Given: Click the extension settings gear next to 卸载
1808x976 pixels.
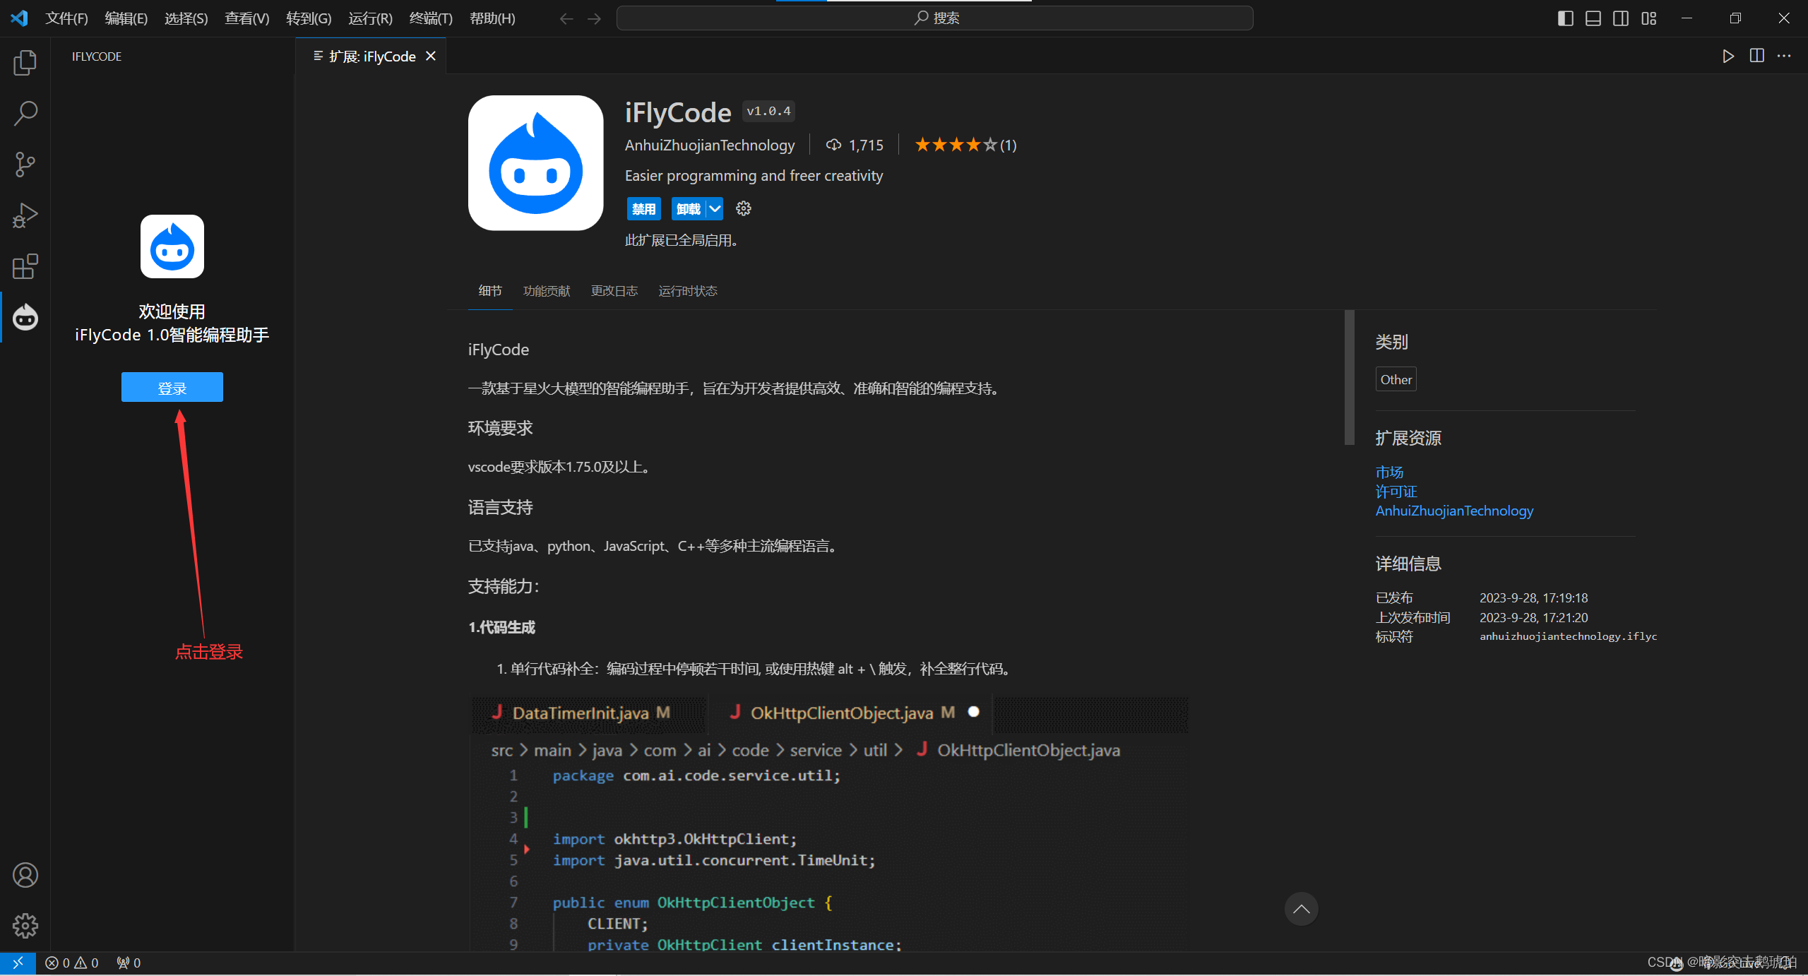Looking at the screenshot, I should point(743,208).
